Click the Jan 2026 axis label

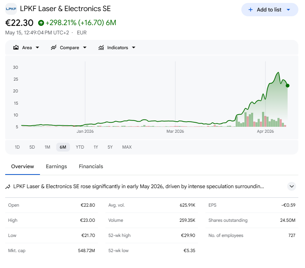pos(85,131)
